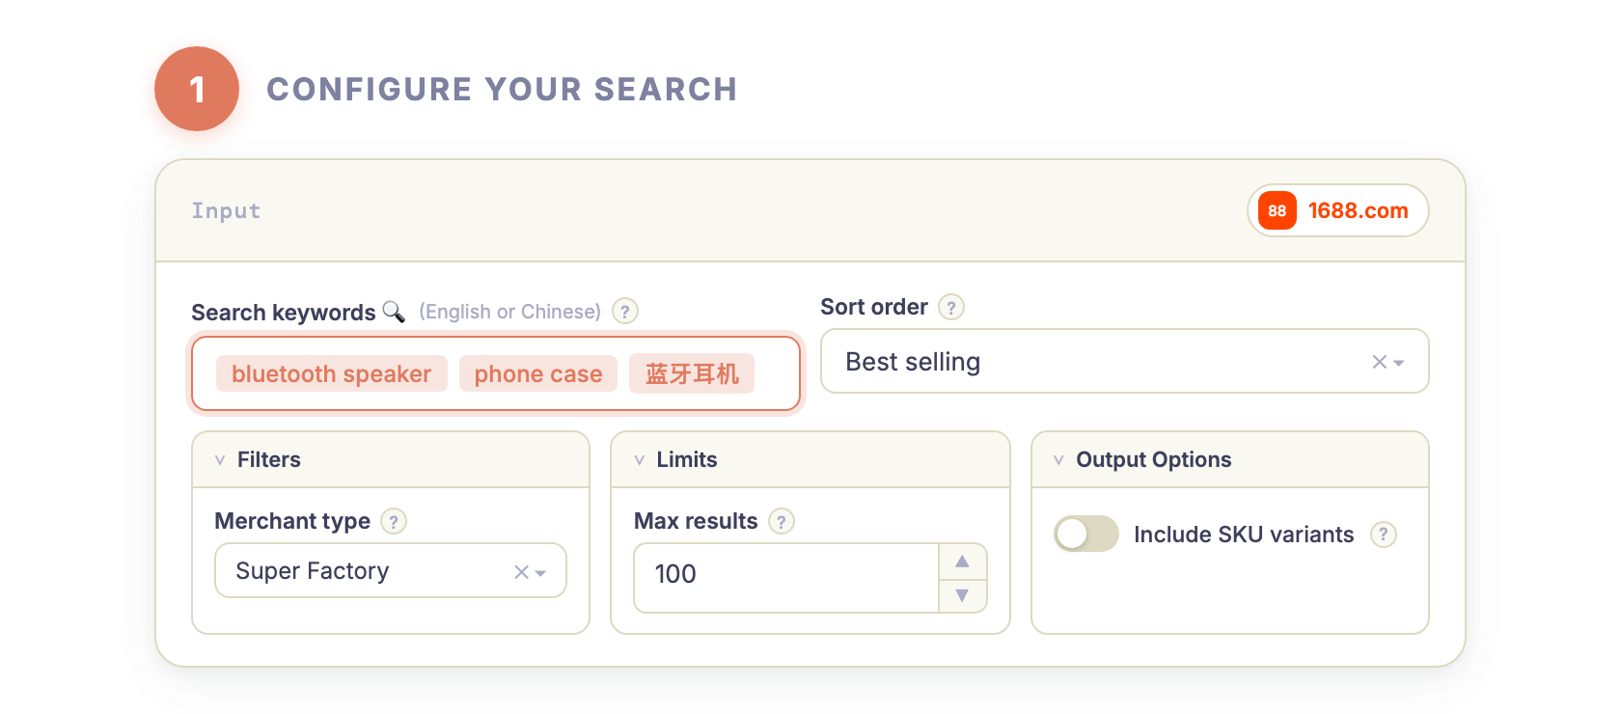Click the Sort order help icon
This screenshot has width=1621, height=714.
click(951, 307)
